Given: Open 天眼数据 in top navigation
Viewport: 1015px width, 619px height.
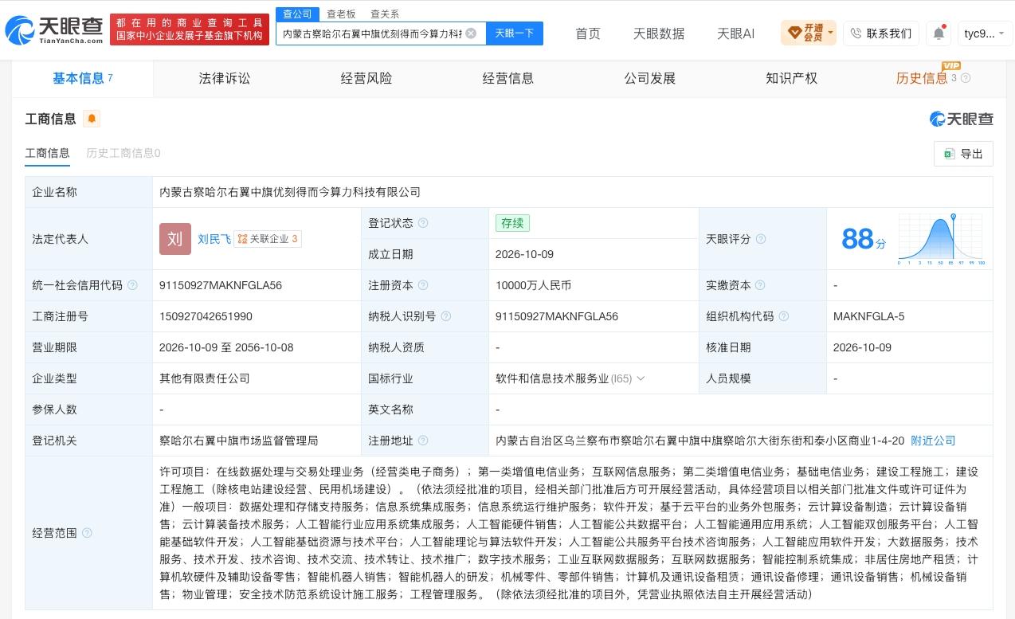Looking at the screenshot, I should tap(659, 33).
